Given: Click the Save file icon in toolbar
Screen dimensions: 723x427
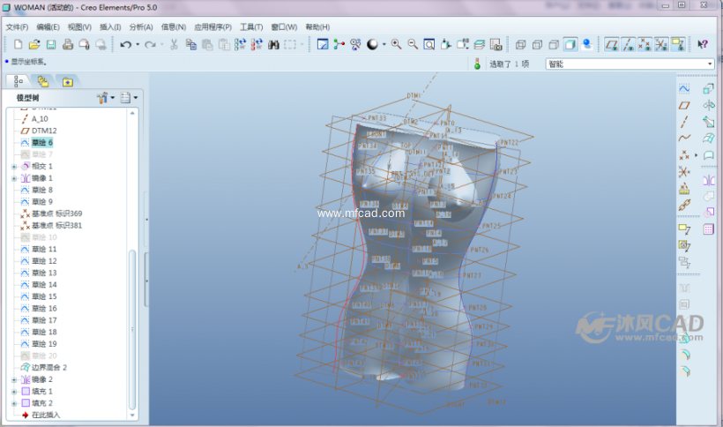Looking at the screenshot, I should point(51,44).
